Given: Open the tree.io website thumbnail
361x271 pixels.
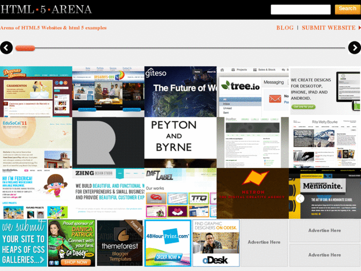Looking at the screenshot, I should tap(253, 91).
